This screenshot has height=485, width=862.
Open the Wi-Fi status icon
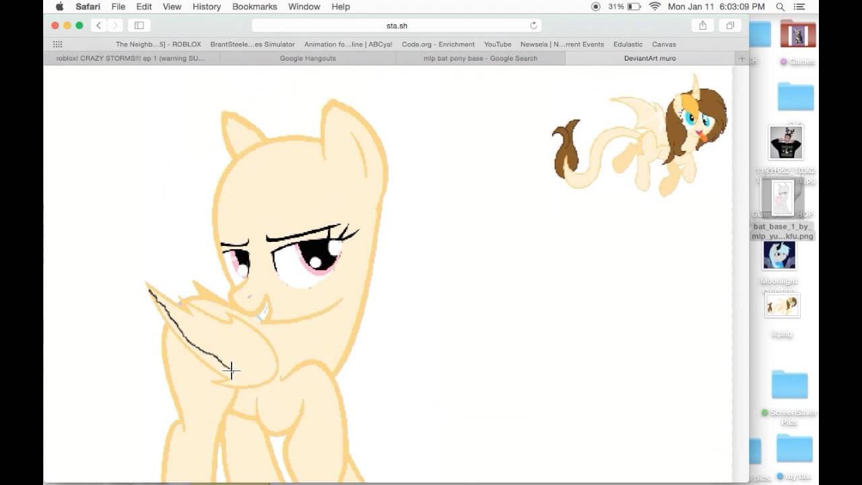tap(655, 7)
